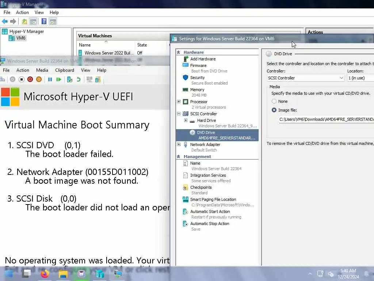
Task: Open Action menu in VM connection window
Action: 23,70
